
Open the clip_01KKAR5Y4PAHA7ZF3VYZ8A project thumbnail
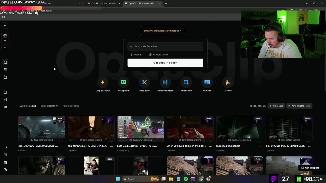click(x=91, y=129)
